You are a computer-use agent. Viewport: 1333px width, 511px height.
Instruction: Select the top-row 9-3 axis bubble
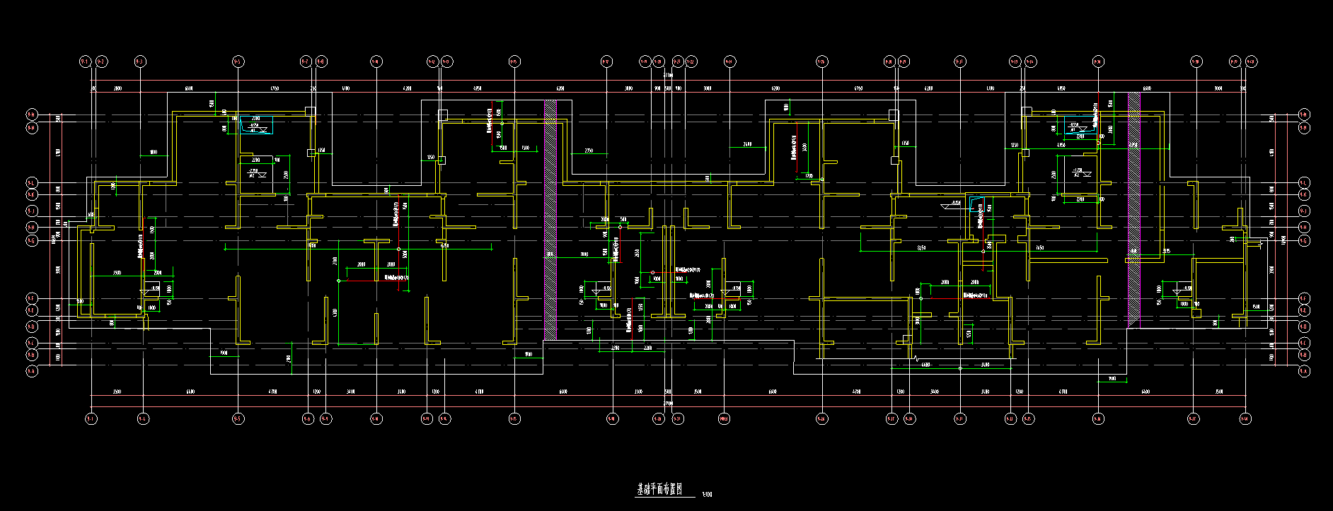(139, 61)
